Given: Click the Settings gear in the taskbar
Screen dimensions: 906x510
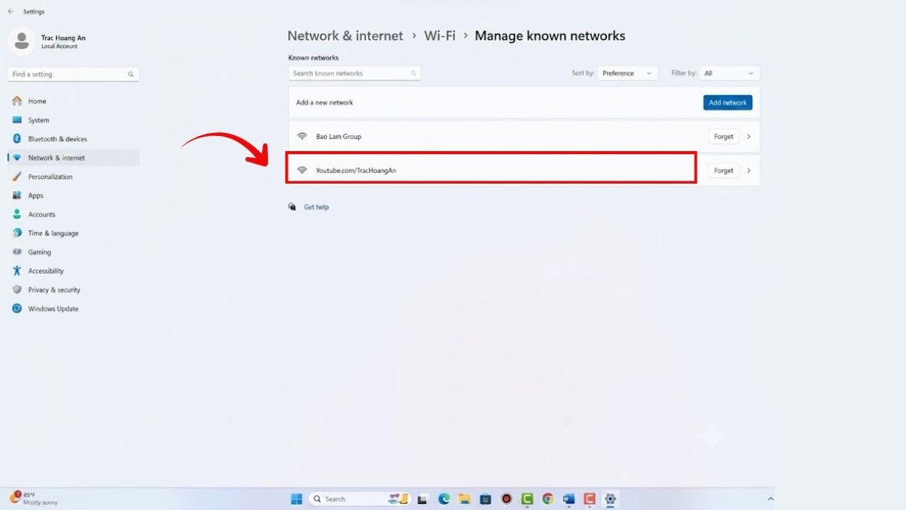Looking at the screenshot, I should point(610,499).
